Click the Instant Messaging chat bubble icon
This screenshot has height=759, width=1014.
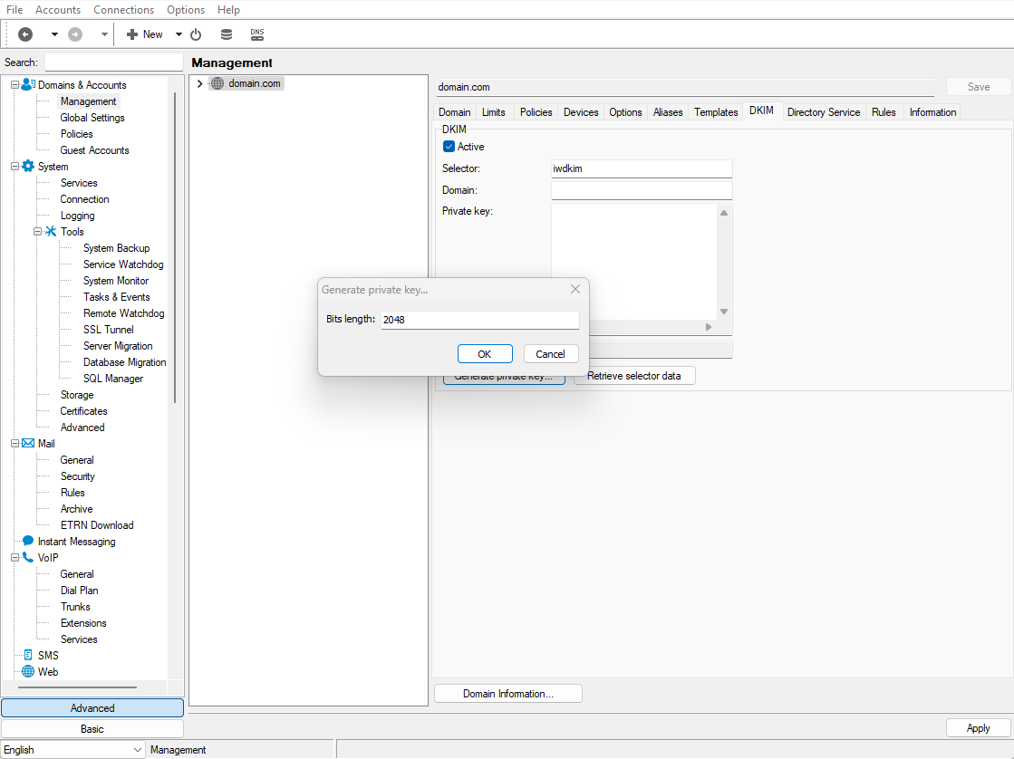(x=28, y=542)
